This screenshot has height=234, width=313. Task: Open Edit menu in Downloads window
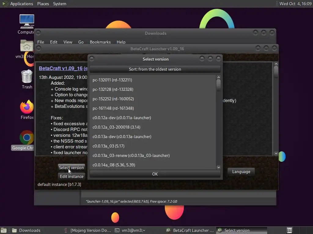pos(53,42)
